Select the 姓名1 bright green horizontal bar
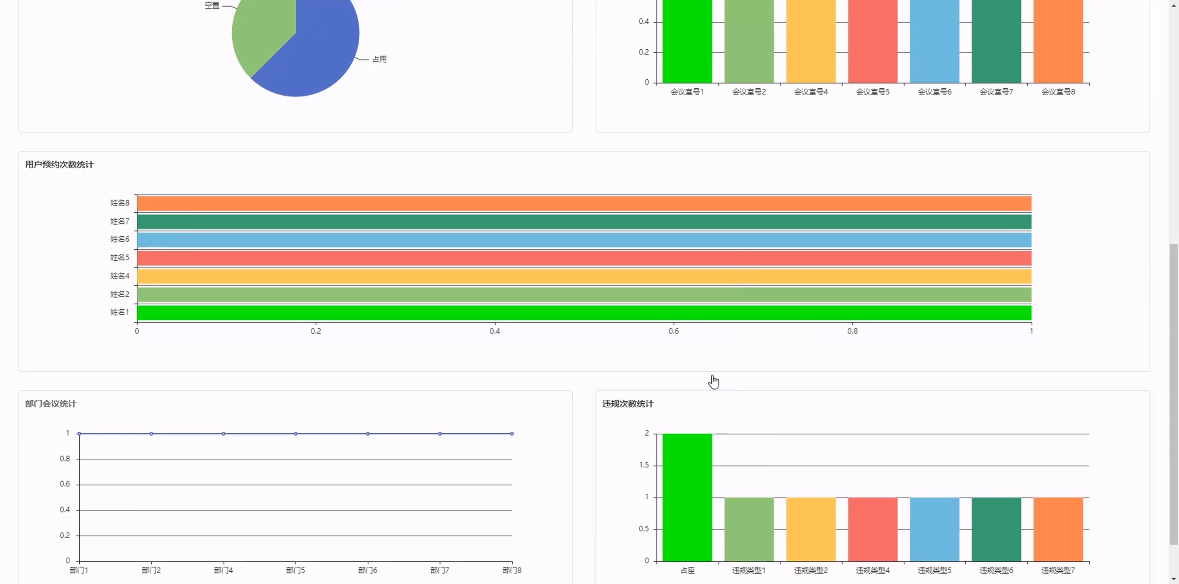 [x=584, y=313]
